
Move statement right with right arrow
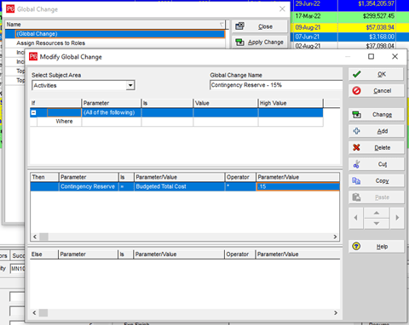[x=397, y=218]
